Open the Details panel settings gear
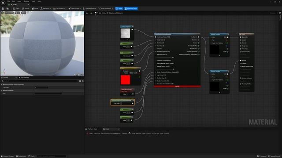This screenshot has height=158, width=282. coord(83,81)
